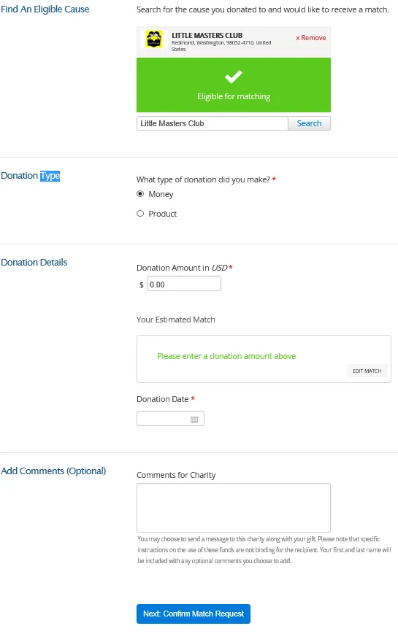Click the Donation Details section heading
The image size is (398, 642).
click(x=34, y=262)
